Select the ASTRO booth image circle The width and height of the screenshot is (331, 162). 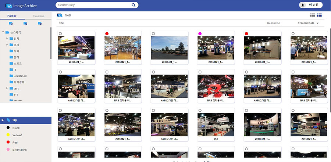point(60,72)
